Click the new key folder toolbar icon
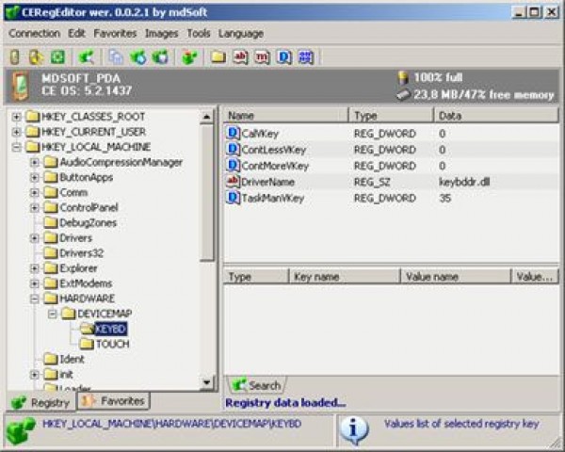Viewport: 565px width, 452px height. coord(218,57)
